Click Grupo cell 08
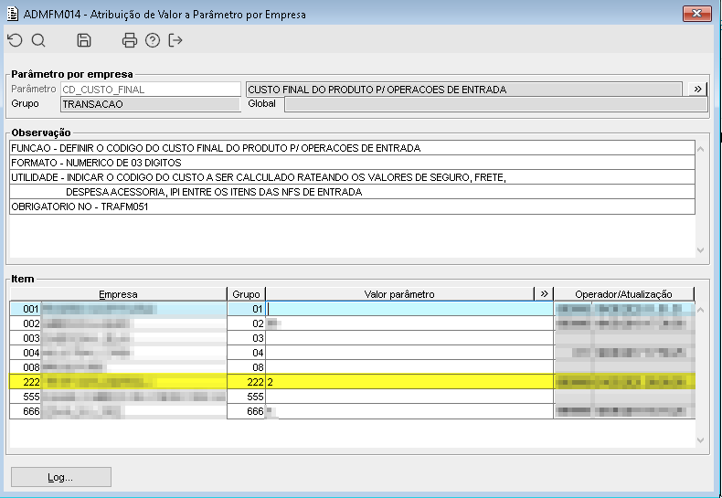 246,367
